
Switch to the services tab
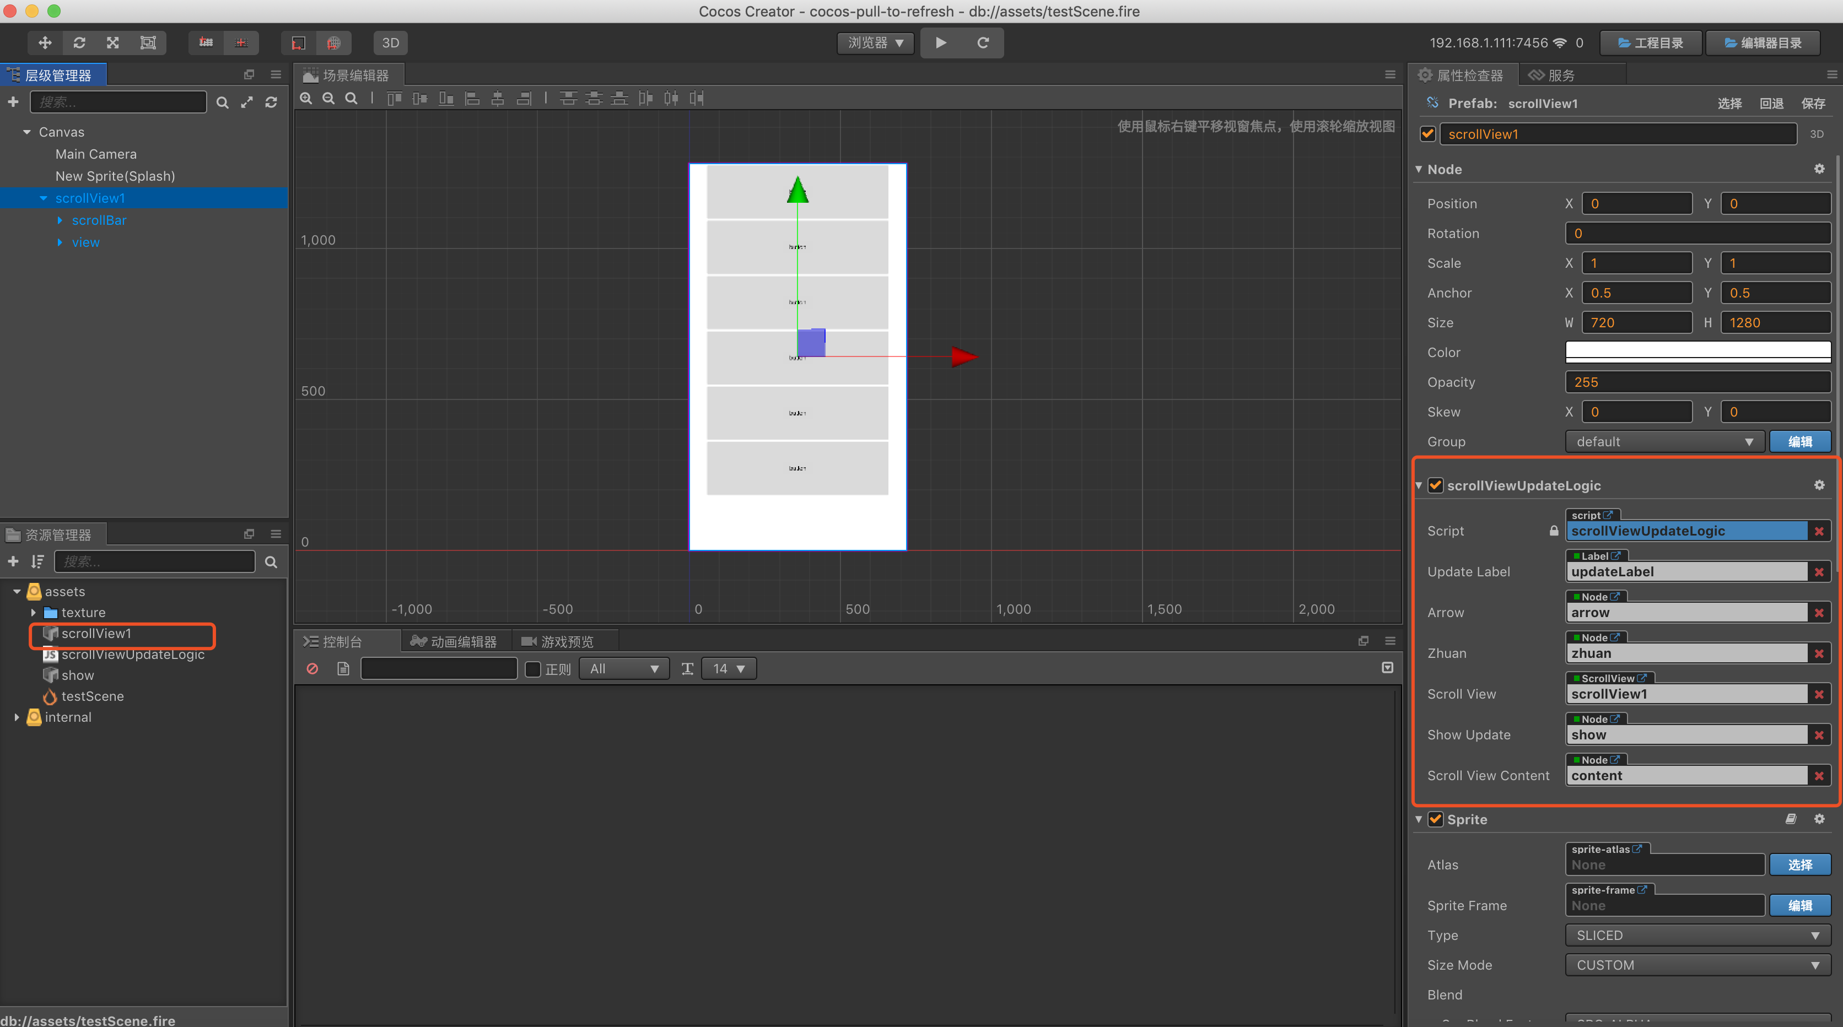tap(1553, 75)
